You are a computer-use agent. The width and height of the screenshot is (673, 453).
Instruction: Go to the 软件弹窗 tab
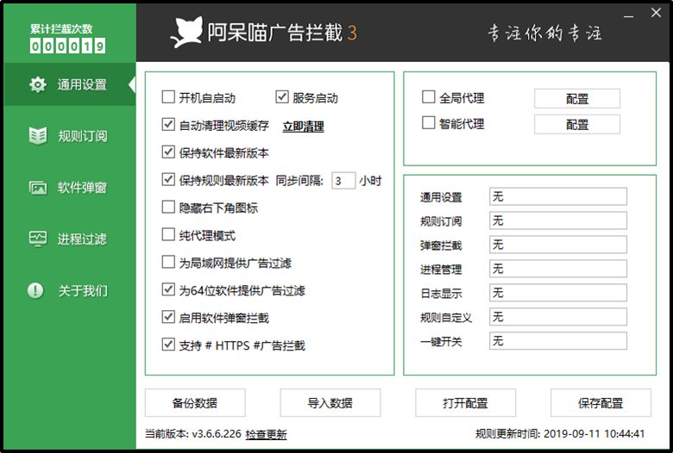pyautogui.click(x=70, y=188)
